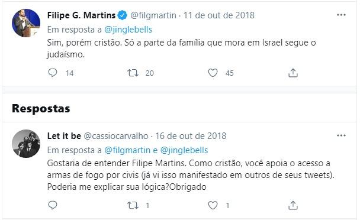Open @jinglebells link in first tweet
The height and width of the screenshot is (220, 360).
128,30
